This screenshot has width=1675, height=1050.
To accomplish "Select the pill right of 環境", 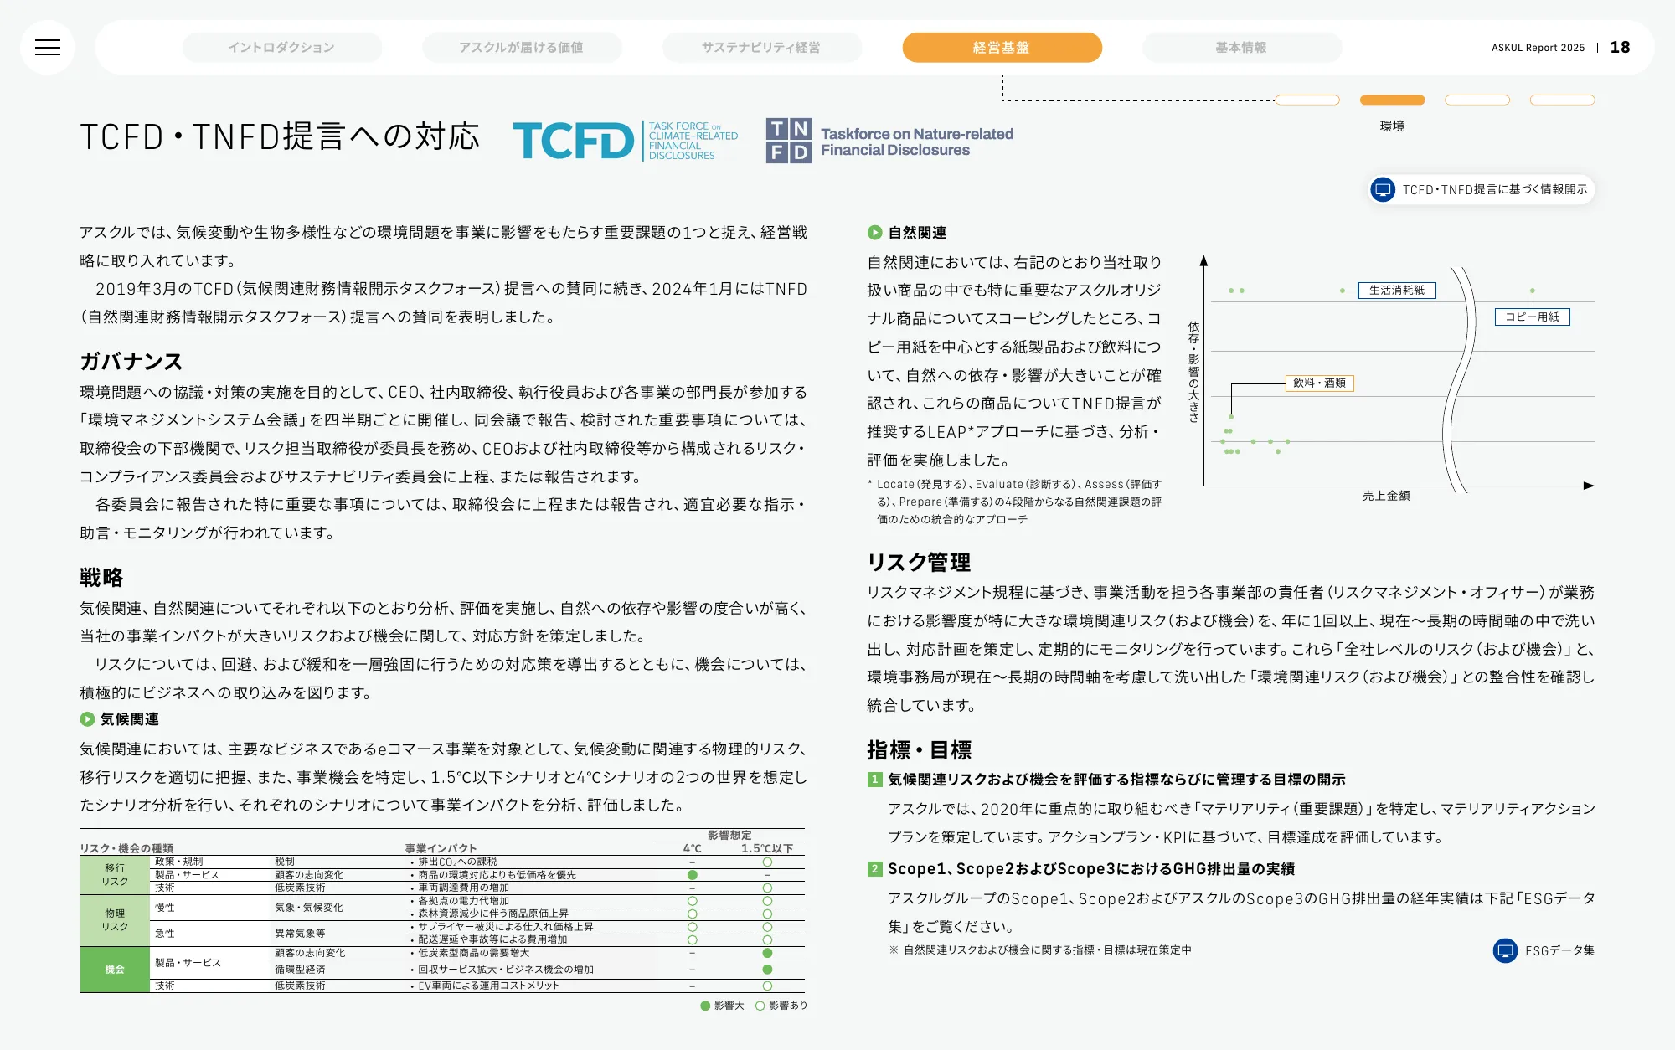I will pyautogui.click(x=1477, y=100).
